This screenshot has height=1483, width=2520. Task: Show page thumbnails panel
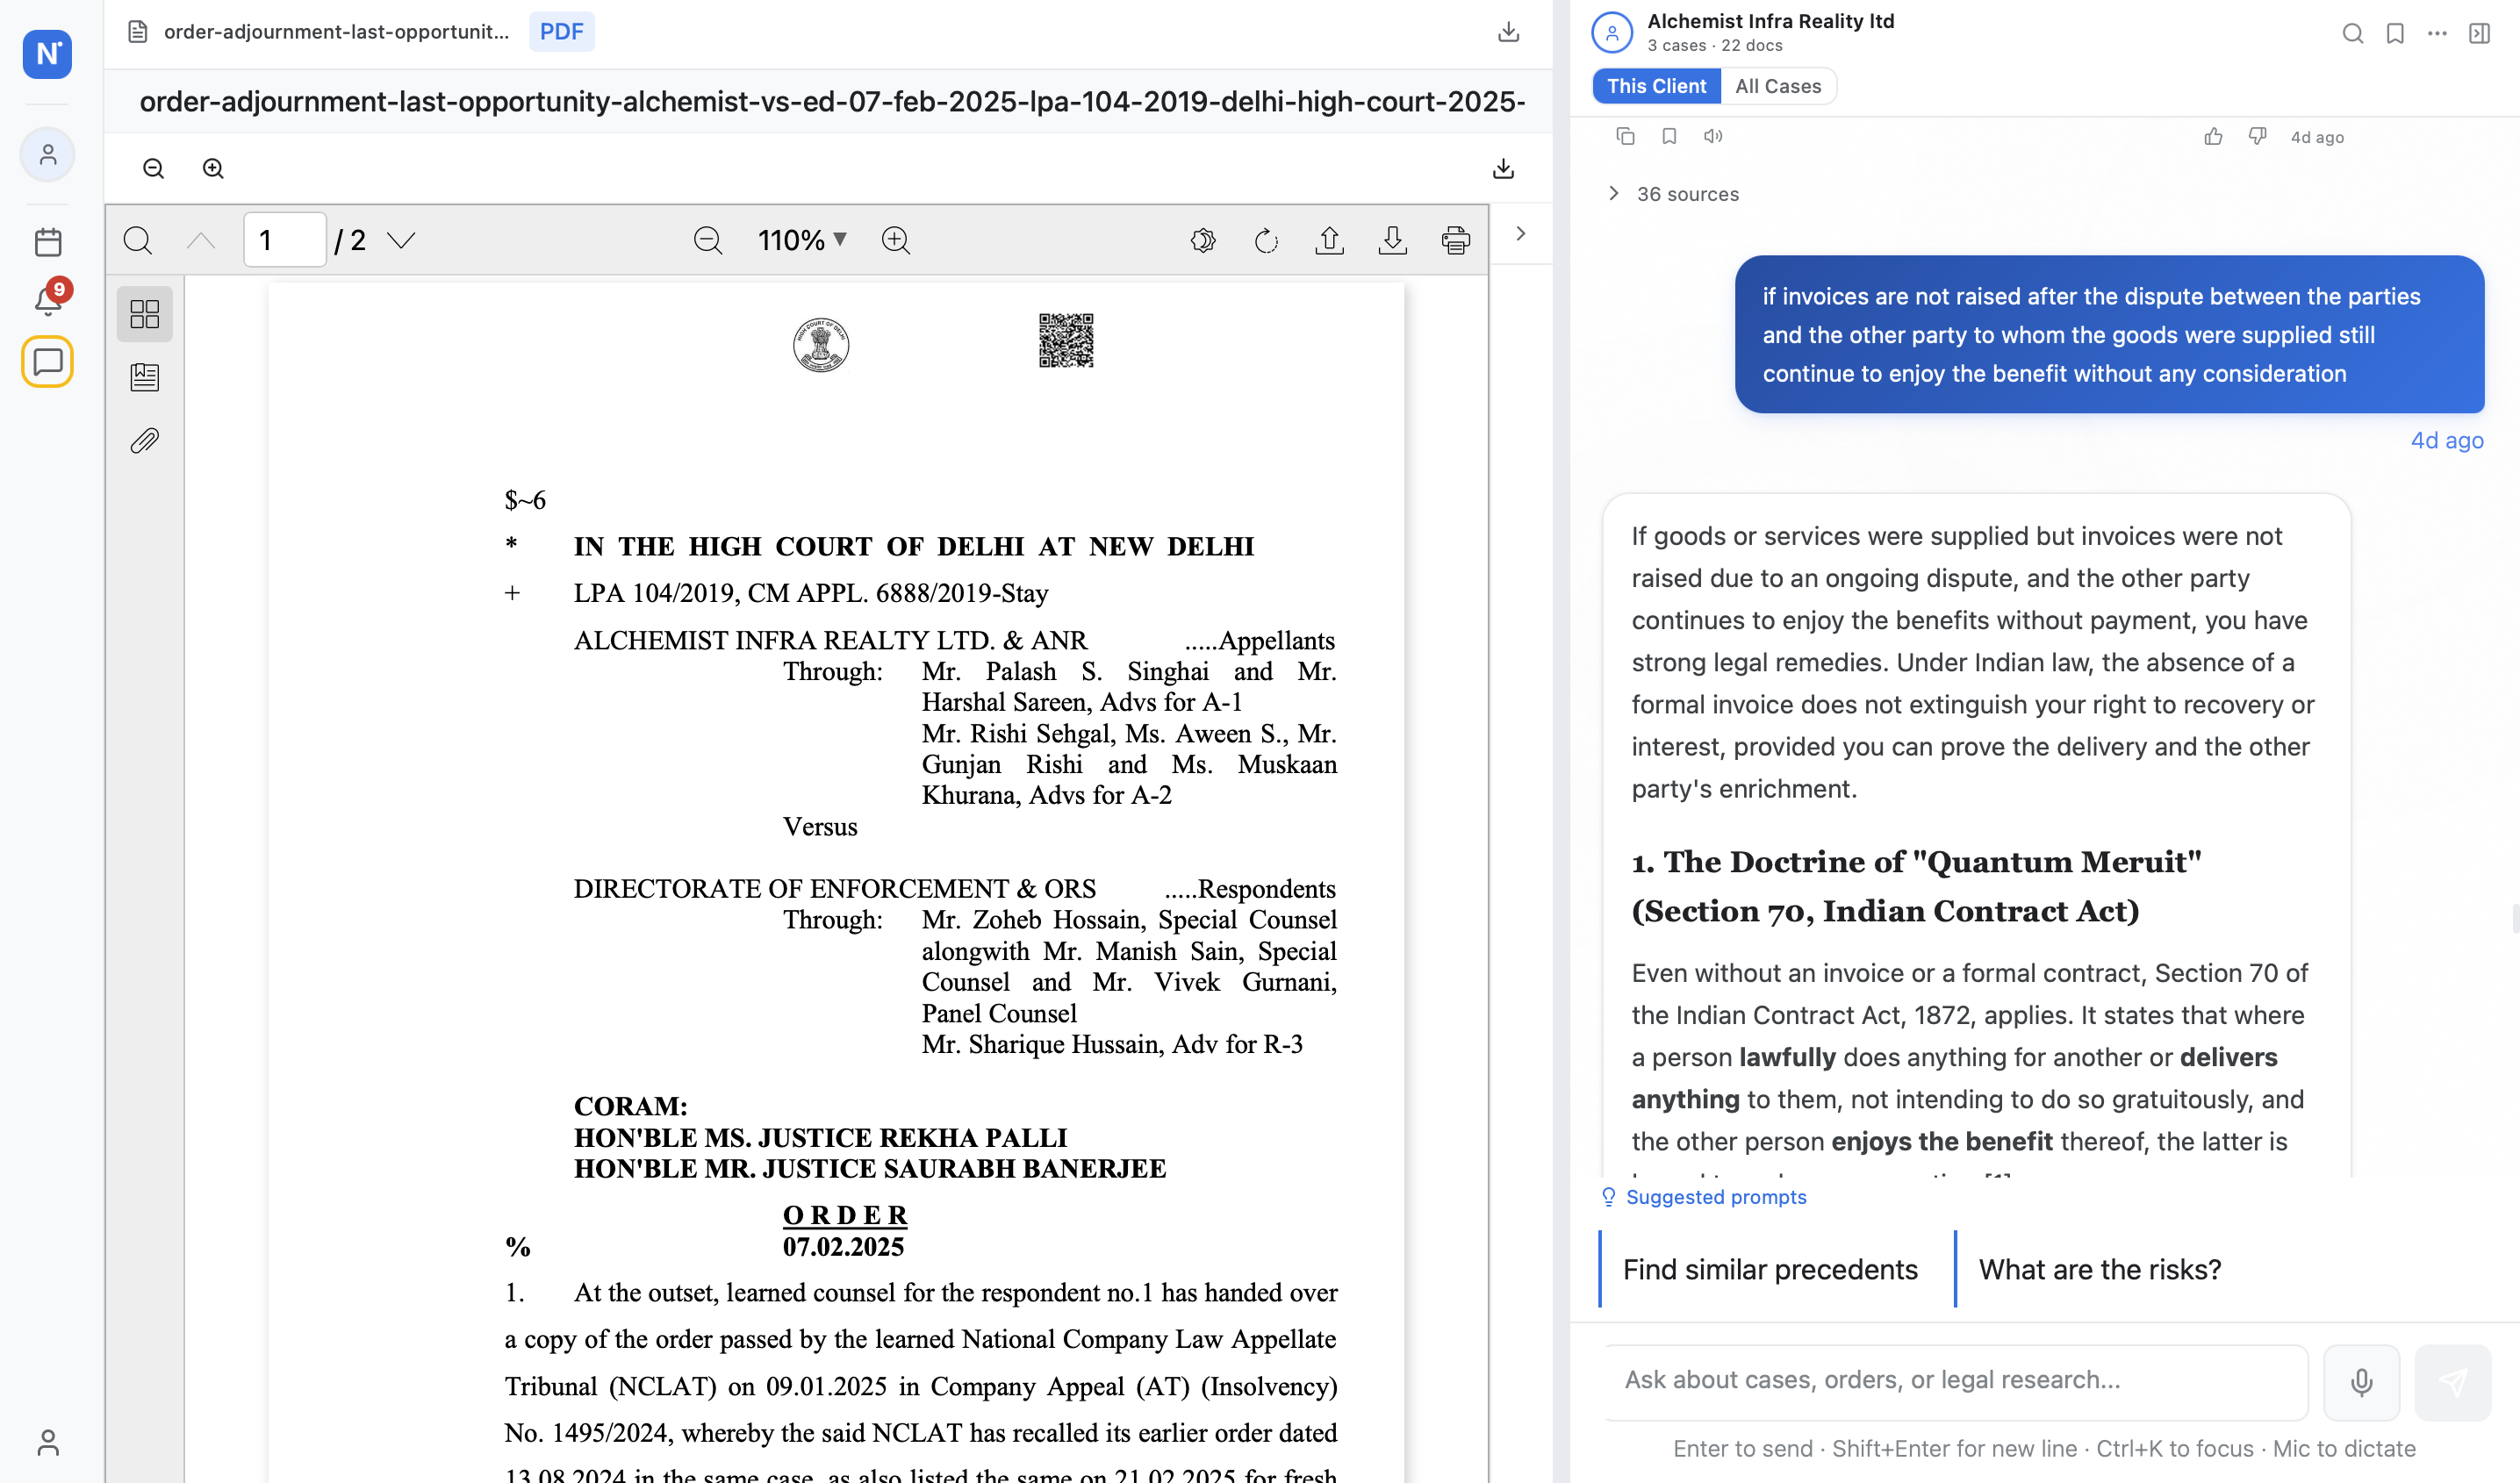(145, 314)
